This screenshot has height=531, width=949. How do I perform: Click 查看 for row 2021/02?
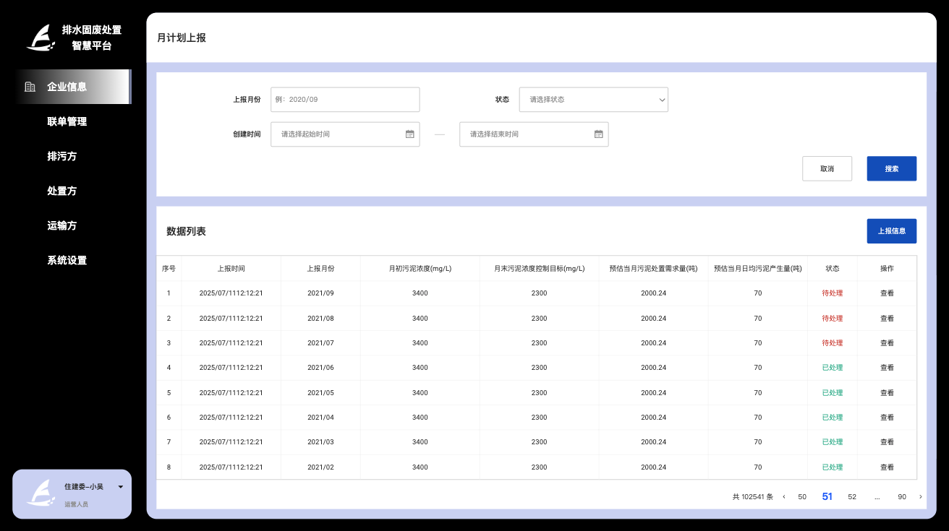887,467
